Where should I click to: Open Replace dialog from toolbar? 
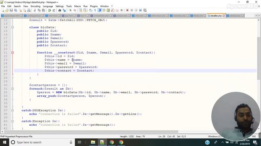pyautogui.click(x=64, y=10)
